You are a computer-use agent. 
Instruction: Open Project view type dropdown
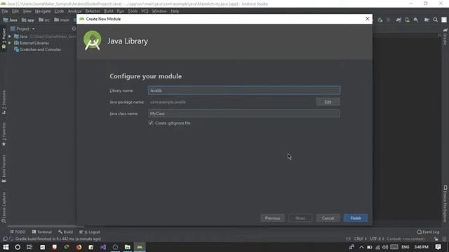(x=22, y=29)
